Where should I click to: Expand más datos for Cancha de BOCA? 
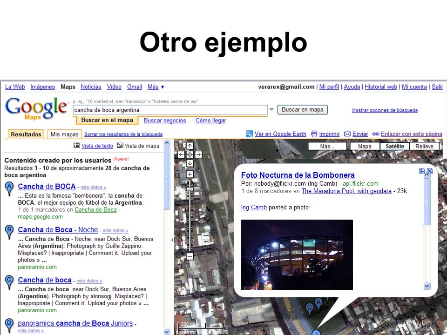(x=93, y=188)
